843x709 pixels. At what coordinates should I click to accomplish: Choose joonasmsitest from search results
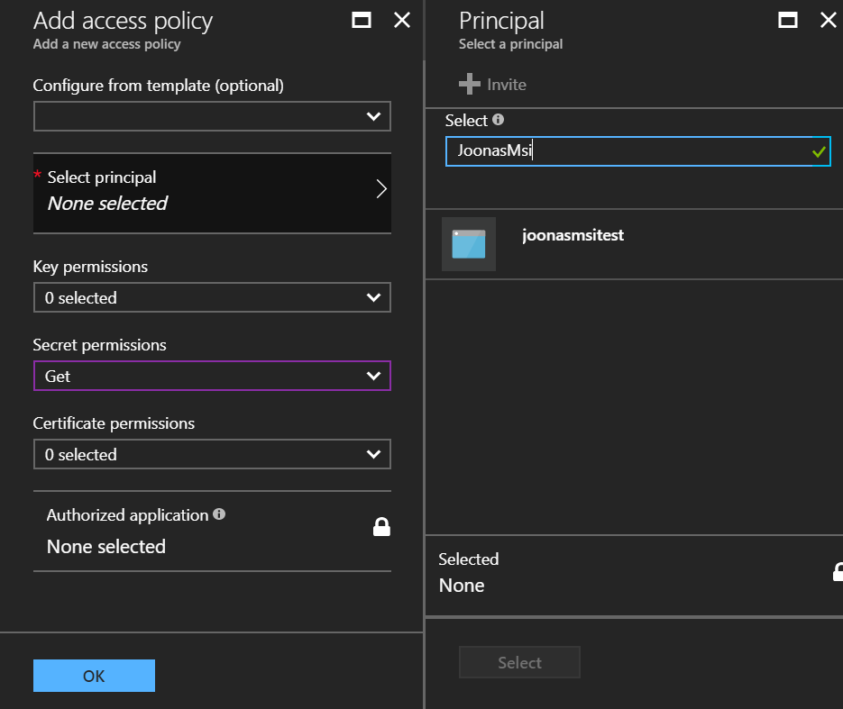point(573,235)
